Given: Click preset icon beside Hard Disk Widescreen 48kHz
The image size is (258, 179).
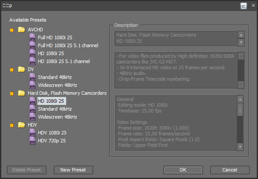Looking at the screenshot, I should pyautogui.click(x=32, y=117).
